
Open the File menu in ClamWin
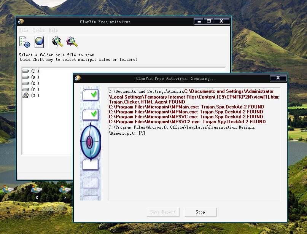point(24,30)
